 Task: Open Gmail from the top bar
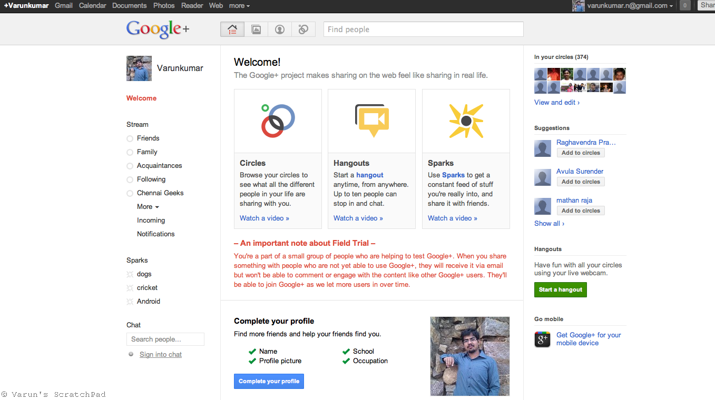pos(64,6)
